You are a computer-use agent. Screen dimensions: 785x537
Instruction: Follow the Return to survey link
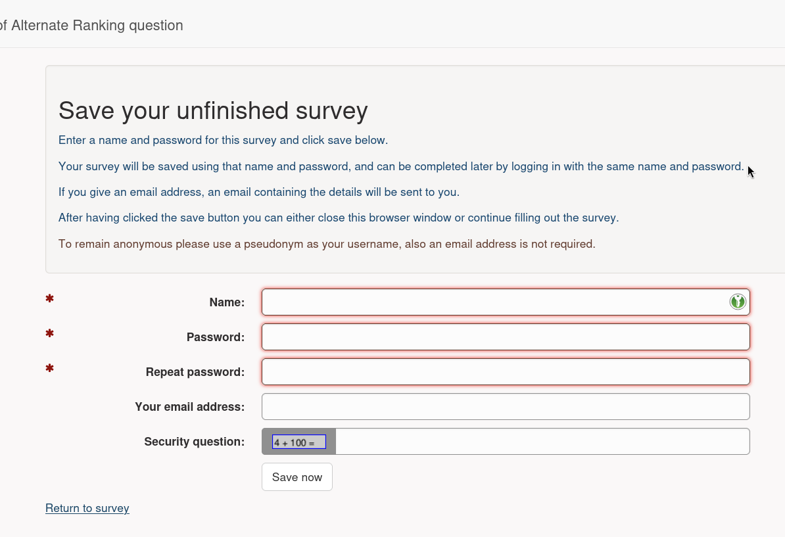coord(87,508)
